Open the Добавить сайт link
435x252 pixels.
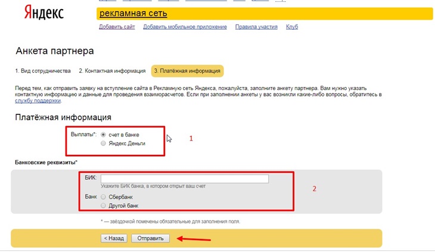pyautogui.click(x=117, y=27)
